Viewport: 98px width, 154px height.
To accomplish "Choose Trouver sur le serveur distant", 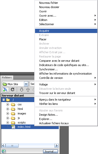I will coord(66,93).
